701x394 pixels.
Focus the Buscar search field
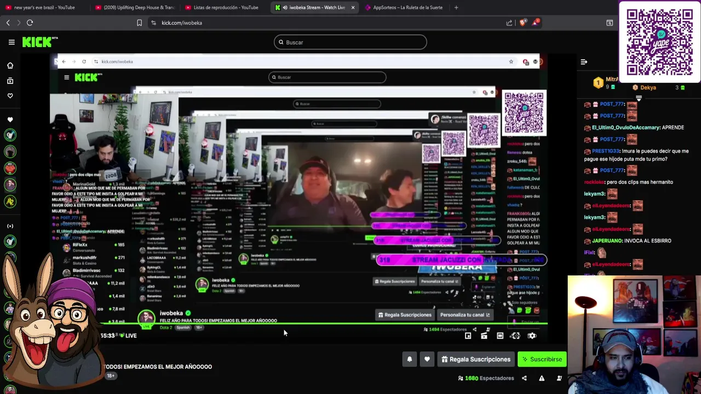click(350, 42)
